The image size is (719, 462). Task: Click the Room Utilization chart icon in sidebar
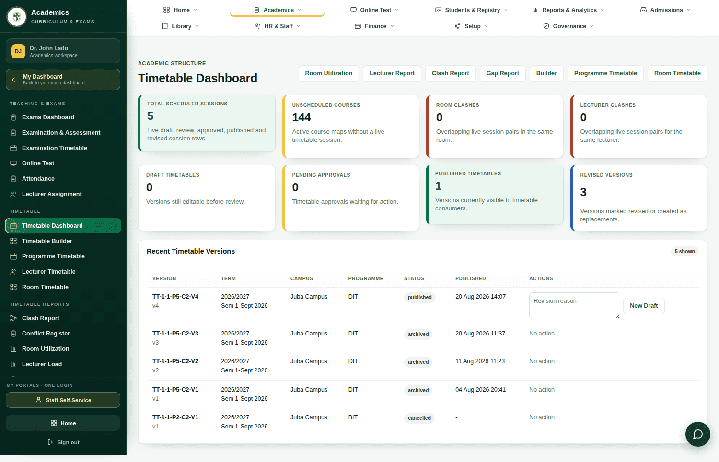coord(13,349)
